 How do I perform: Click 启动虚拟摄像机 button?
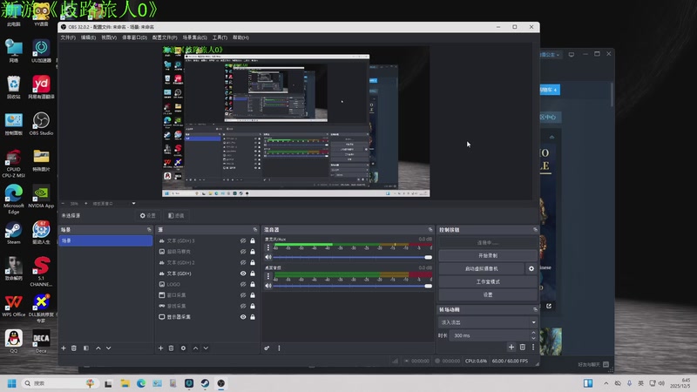click(x=482, y=268)
